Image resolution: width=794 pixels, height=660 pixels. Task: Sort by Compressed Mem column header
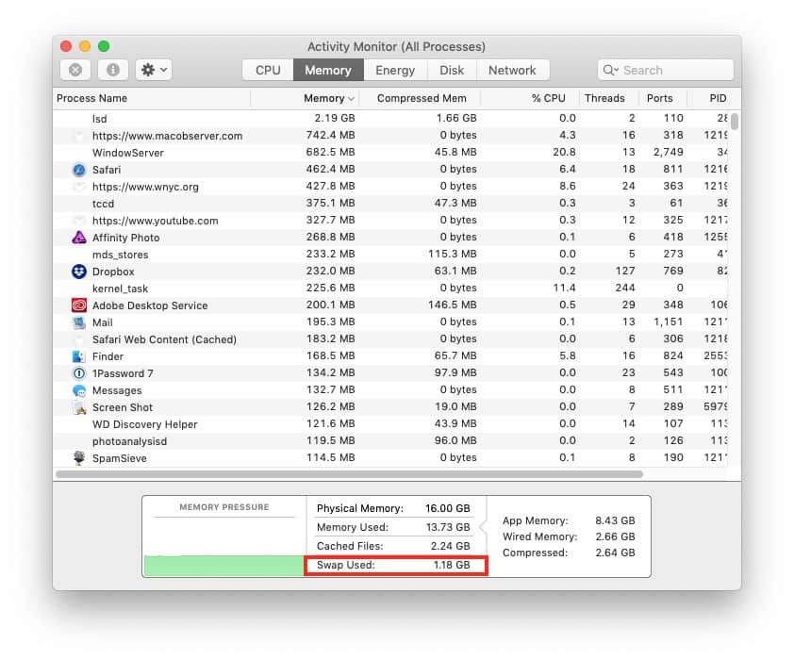[x=421, y=98]
